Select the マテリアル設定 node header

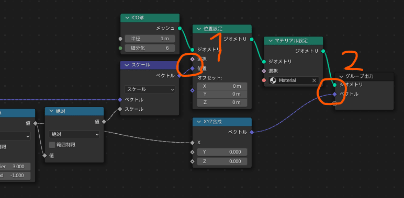pos(294,41)
